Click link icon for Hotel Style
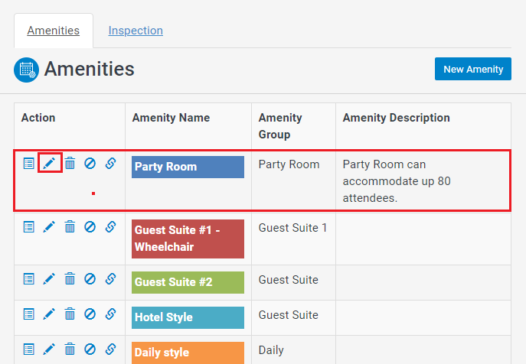This screenshot has height=364, width=526. (110, 313)
